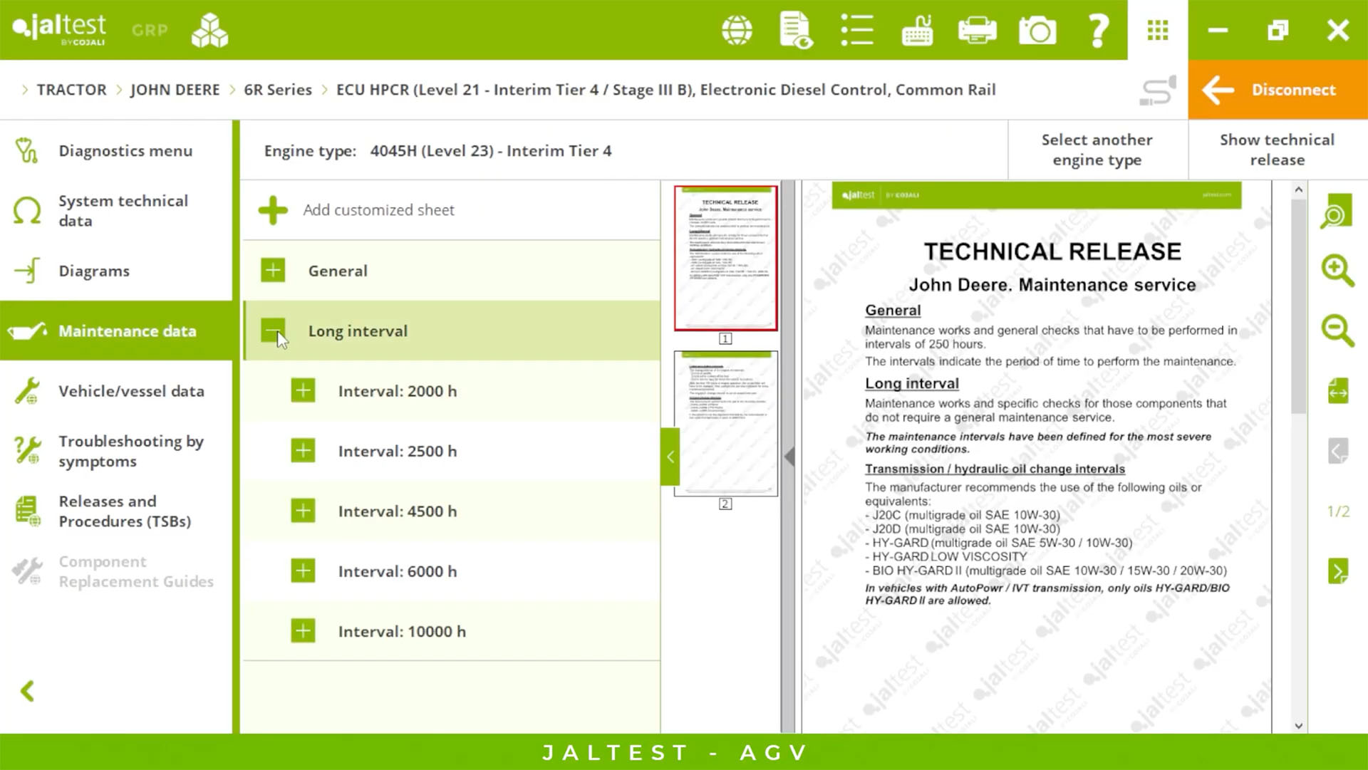Click the fit-to-width icon in viewer toolbar
1368x770 pixels.
1337,391
